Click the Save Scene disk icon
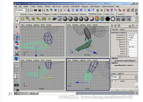Image resolution: width=143 pixels, height=102 pixels. [40, 10]
